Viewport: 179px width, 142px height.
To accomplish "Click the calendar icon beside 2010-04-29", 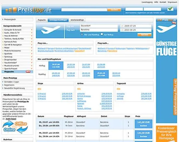I will click(x=122, y=30).
